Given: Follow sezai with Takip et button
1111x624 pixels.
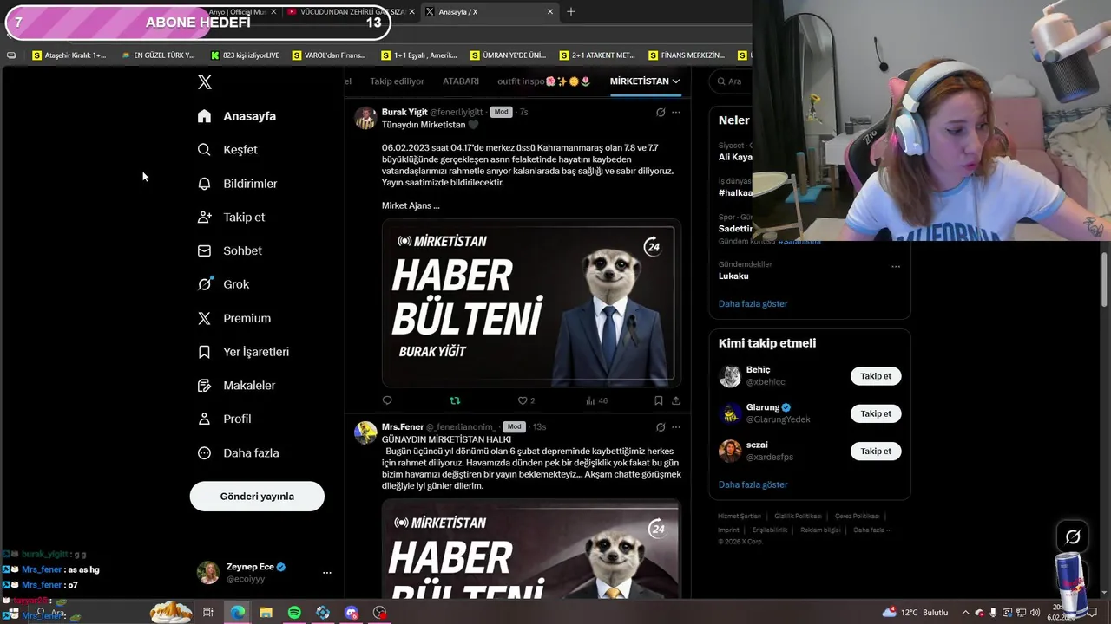Looking at the screenshot, I should click(876, 451).
